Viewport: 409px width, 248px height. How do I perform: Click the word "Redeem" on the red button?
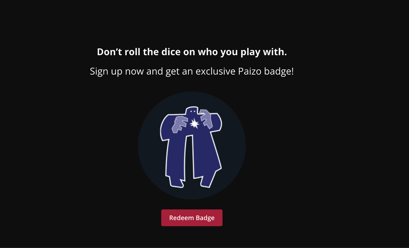pos(181,218)
